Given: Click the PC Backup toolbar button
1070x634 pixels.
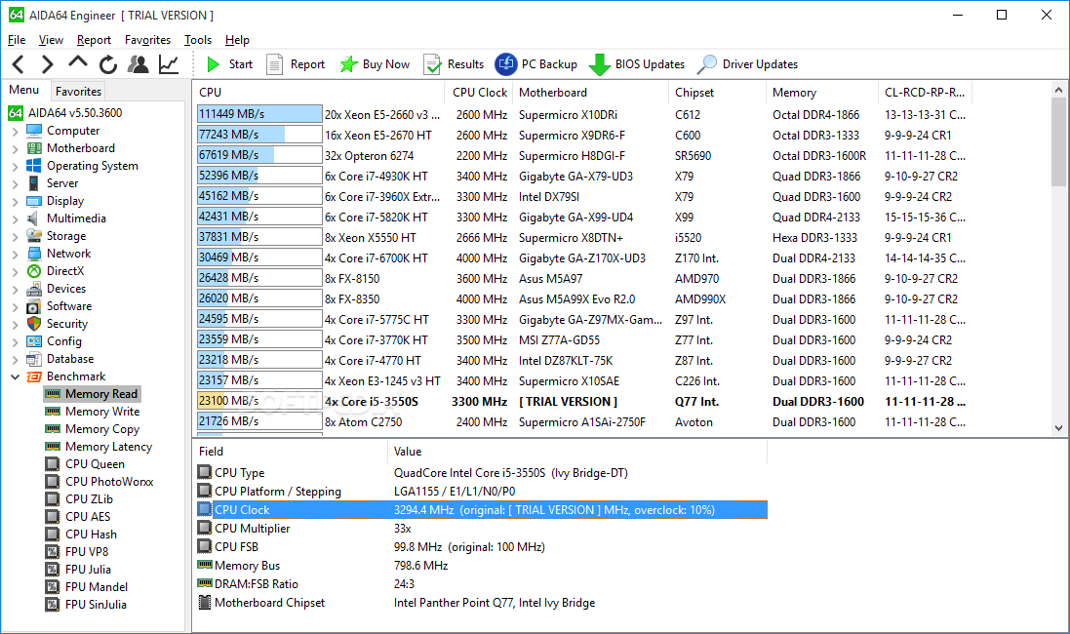Looking at the screenshot, I should pos(536,64).
